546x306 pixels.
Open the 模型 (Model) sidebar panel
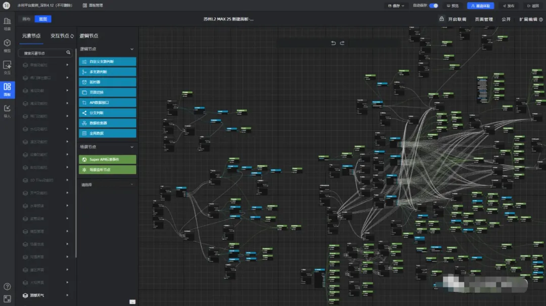pos(7,45)
